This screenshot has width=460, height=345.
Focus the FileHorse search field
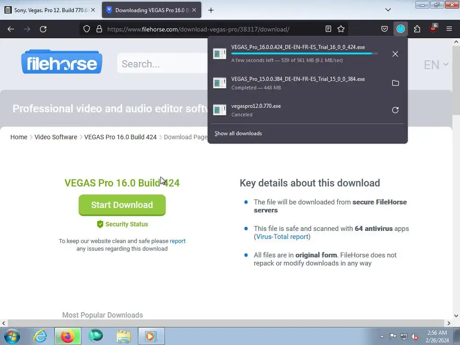tap(163, 64)
